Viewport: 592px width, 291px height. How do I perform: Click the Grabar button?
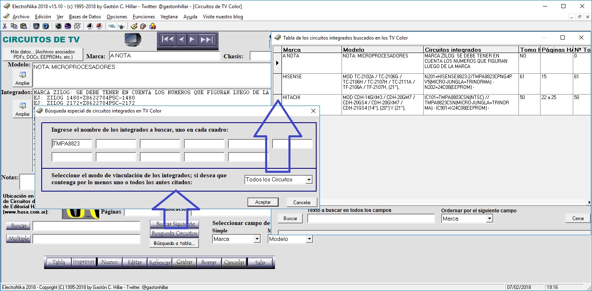click(x=185, y=262)
